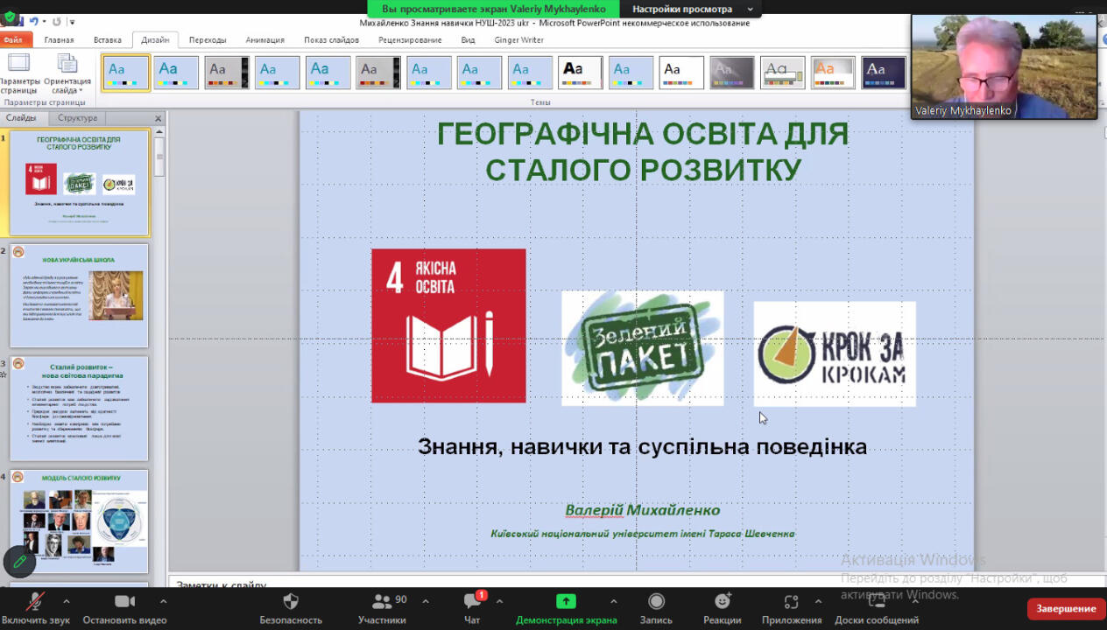This screenshot has height=630, width=1107.
Task: Click the red Завершение end meeting button
Action: point(1066,608)
